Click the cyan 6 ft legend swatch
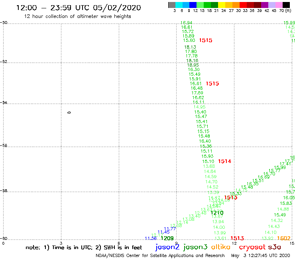This screenshot has height=259, width=295. coord(179,5)
